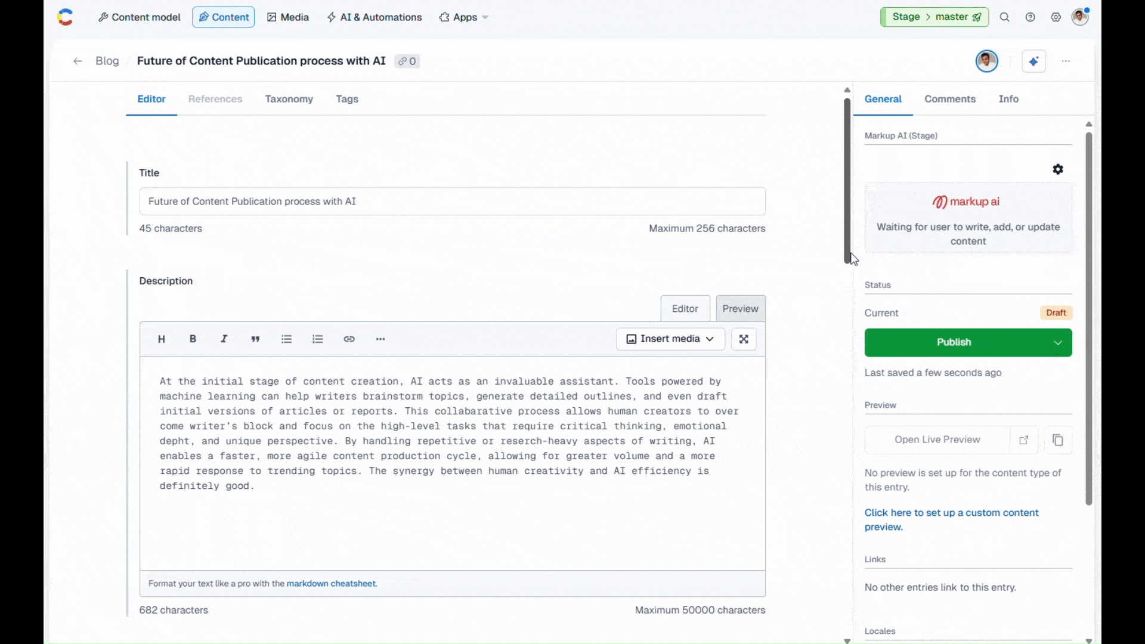Open the search icon in top bar

pos(1005,17)
